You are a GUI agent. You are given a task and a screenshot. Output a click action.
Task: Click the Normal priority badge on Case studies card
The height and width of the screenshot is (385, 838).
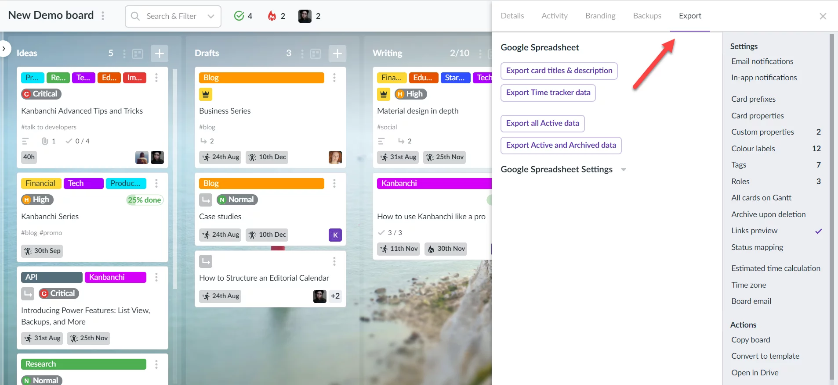pos(237,200)
